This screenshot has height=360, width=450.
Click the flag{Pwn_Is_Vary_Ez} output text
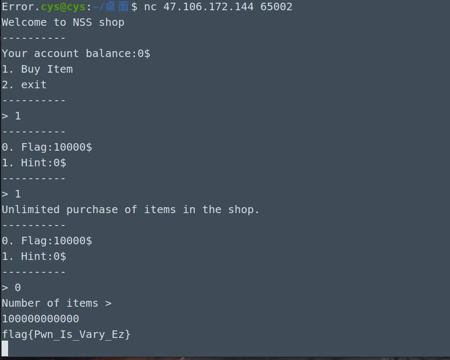pos(66,335)
